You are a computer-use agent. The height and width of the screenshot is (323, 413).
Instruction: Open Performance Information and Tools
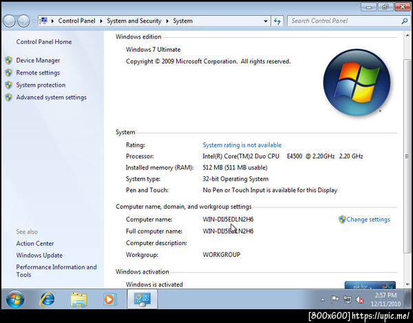click(56, 271)
